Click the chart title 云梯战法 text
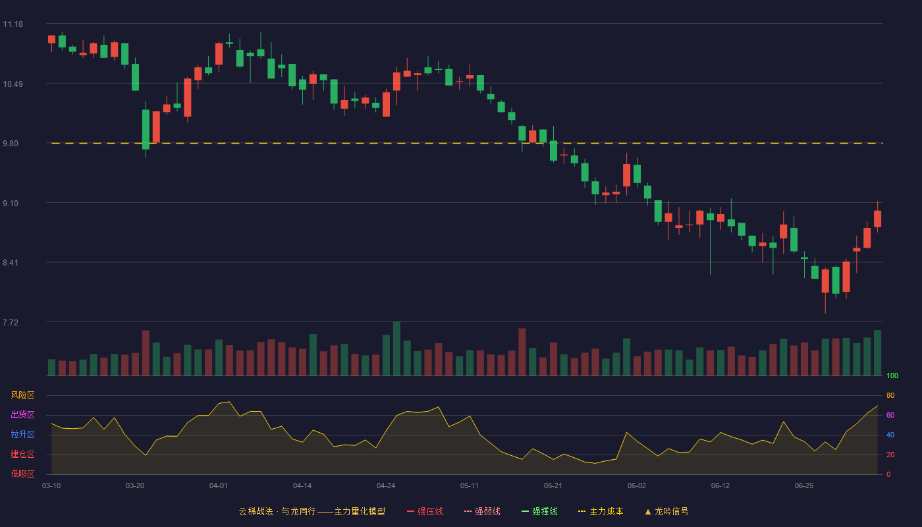The height and width of the screenshot is (527, 922). click(256, 511)
